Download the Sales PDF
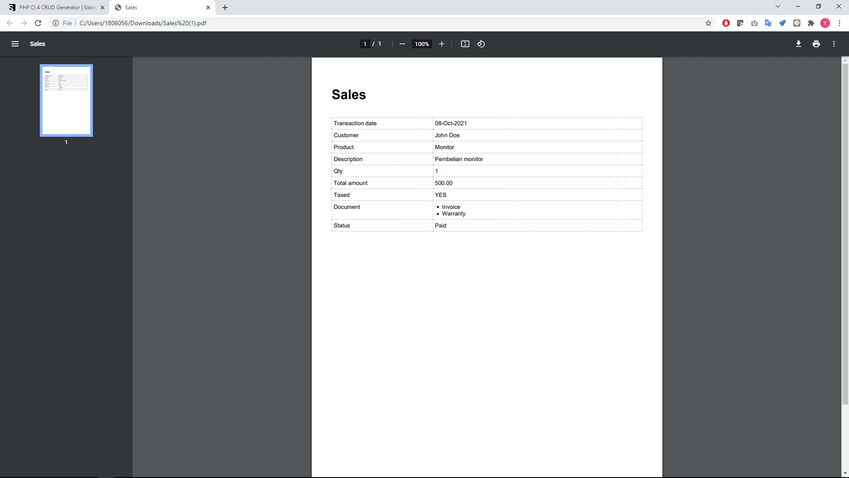The image size is (849, 478). pos(798,44)
